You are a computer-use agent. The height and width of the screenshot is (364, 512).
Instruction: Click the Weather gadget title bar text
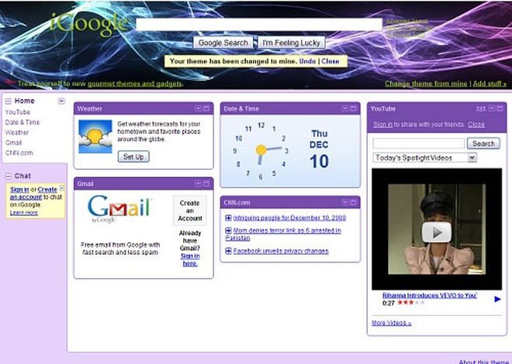pyautogui.click(x=90, y=108)
